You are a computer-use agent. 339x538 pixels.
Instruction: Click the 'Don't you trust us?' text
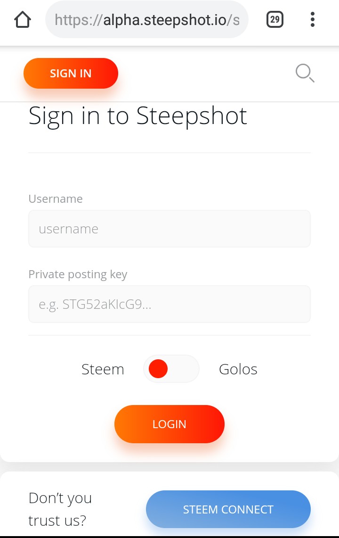click(x=60, y=509)
